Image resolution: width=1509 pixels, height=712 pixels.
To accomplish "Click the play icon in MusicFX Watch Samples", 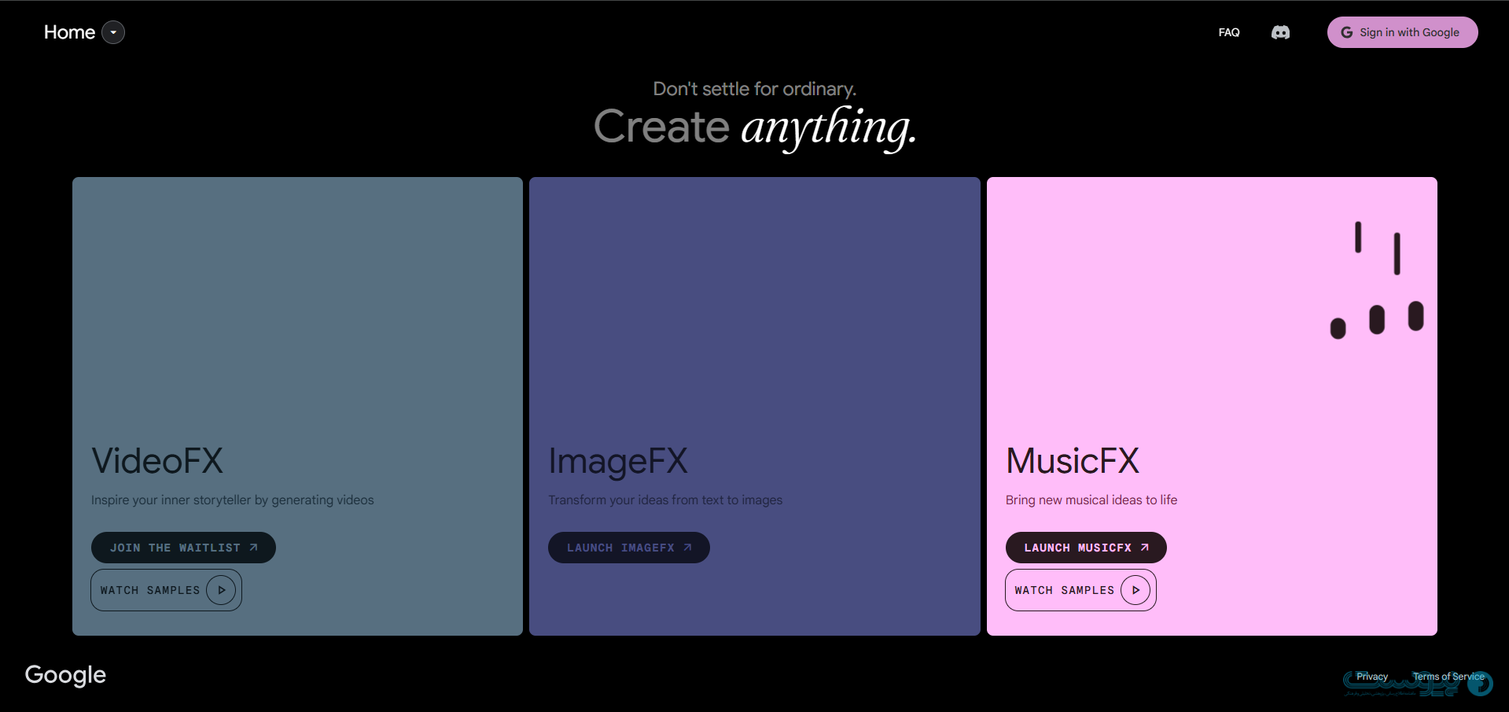I will [x=1135, y=590].
